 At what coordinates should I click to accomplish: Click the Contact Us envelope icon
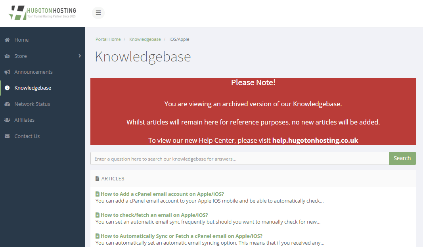pos(7,136)
